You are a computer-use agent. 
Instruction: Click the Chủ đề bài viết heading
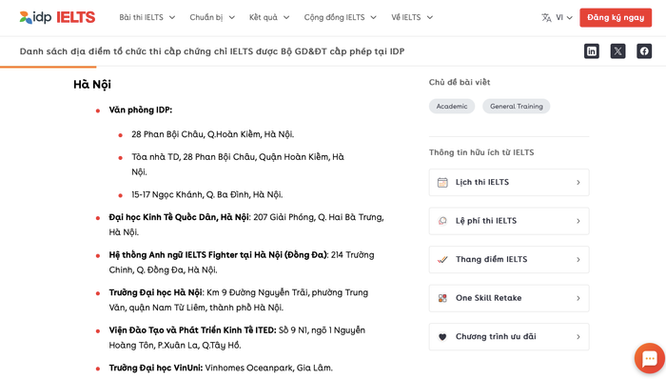coord(460,83)
